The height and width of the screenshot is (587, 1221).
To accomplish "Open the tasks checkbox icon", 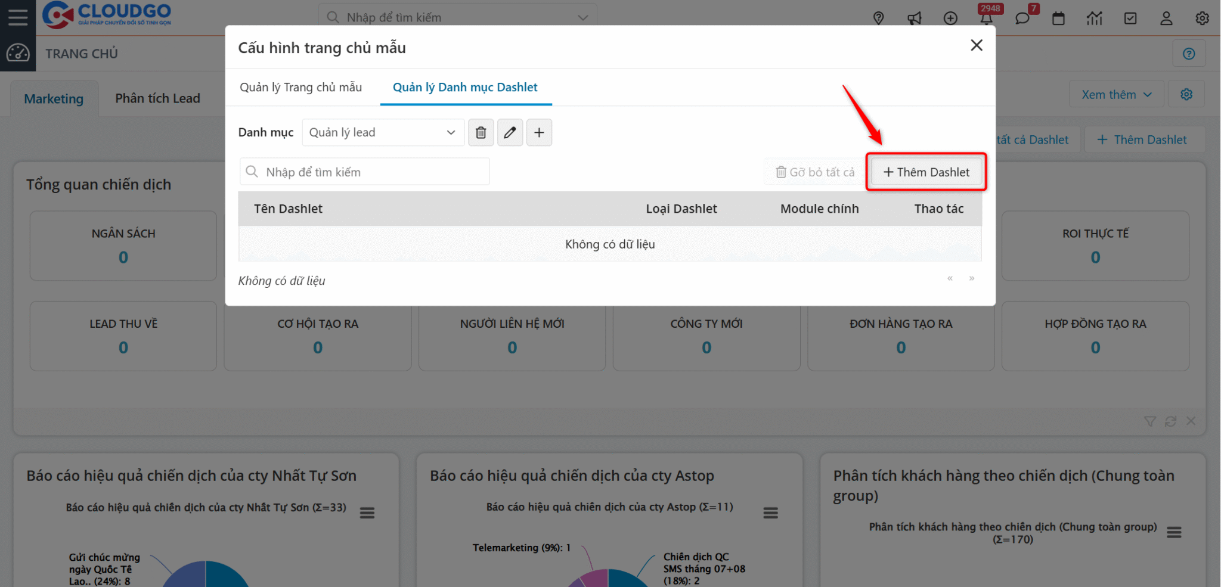I will [1130, 18].
